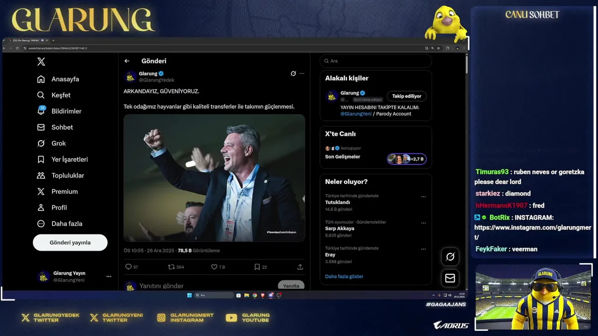This screenshot has height=336, width=598.
Task: Open the Premium page
Action: 57,191
